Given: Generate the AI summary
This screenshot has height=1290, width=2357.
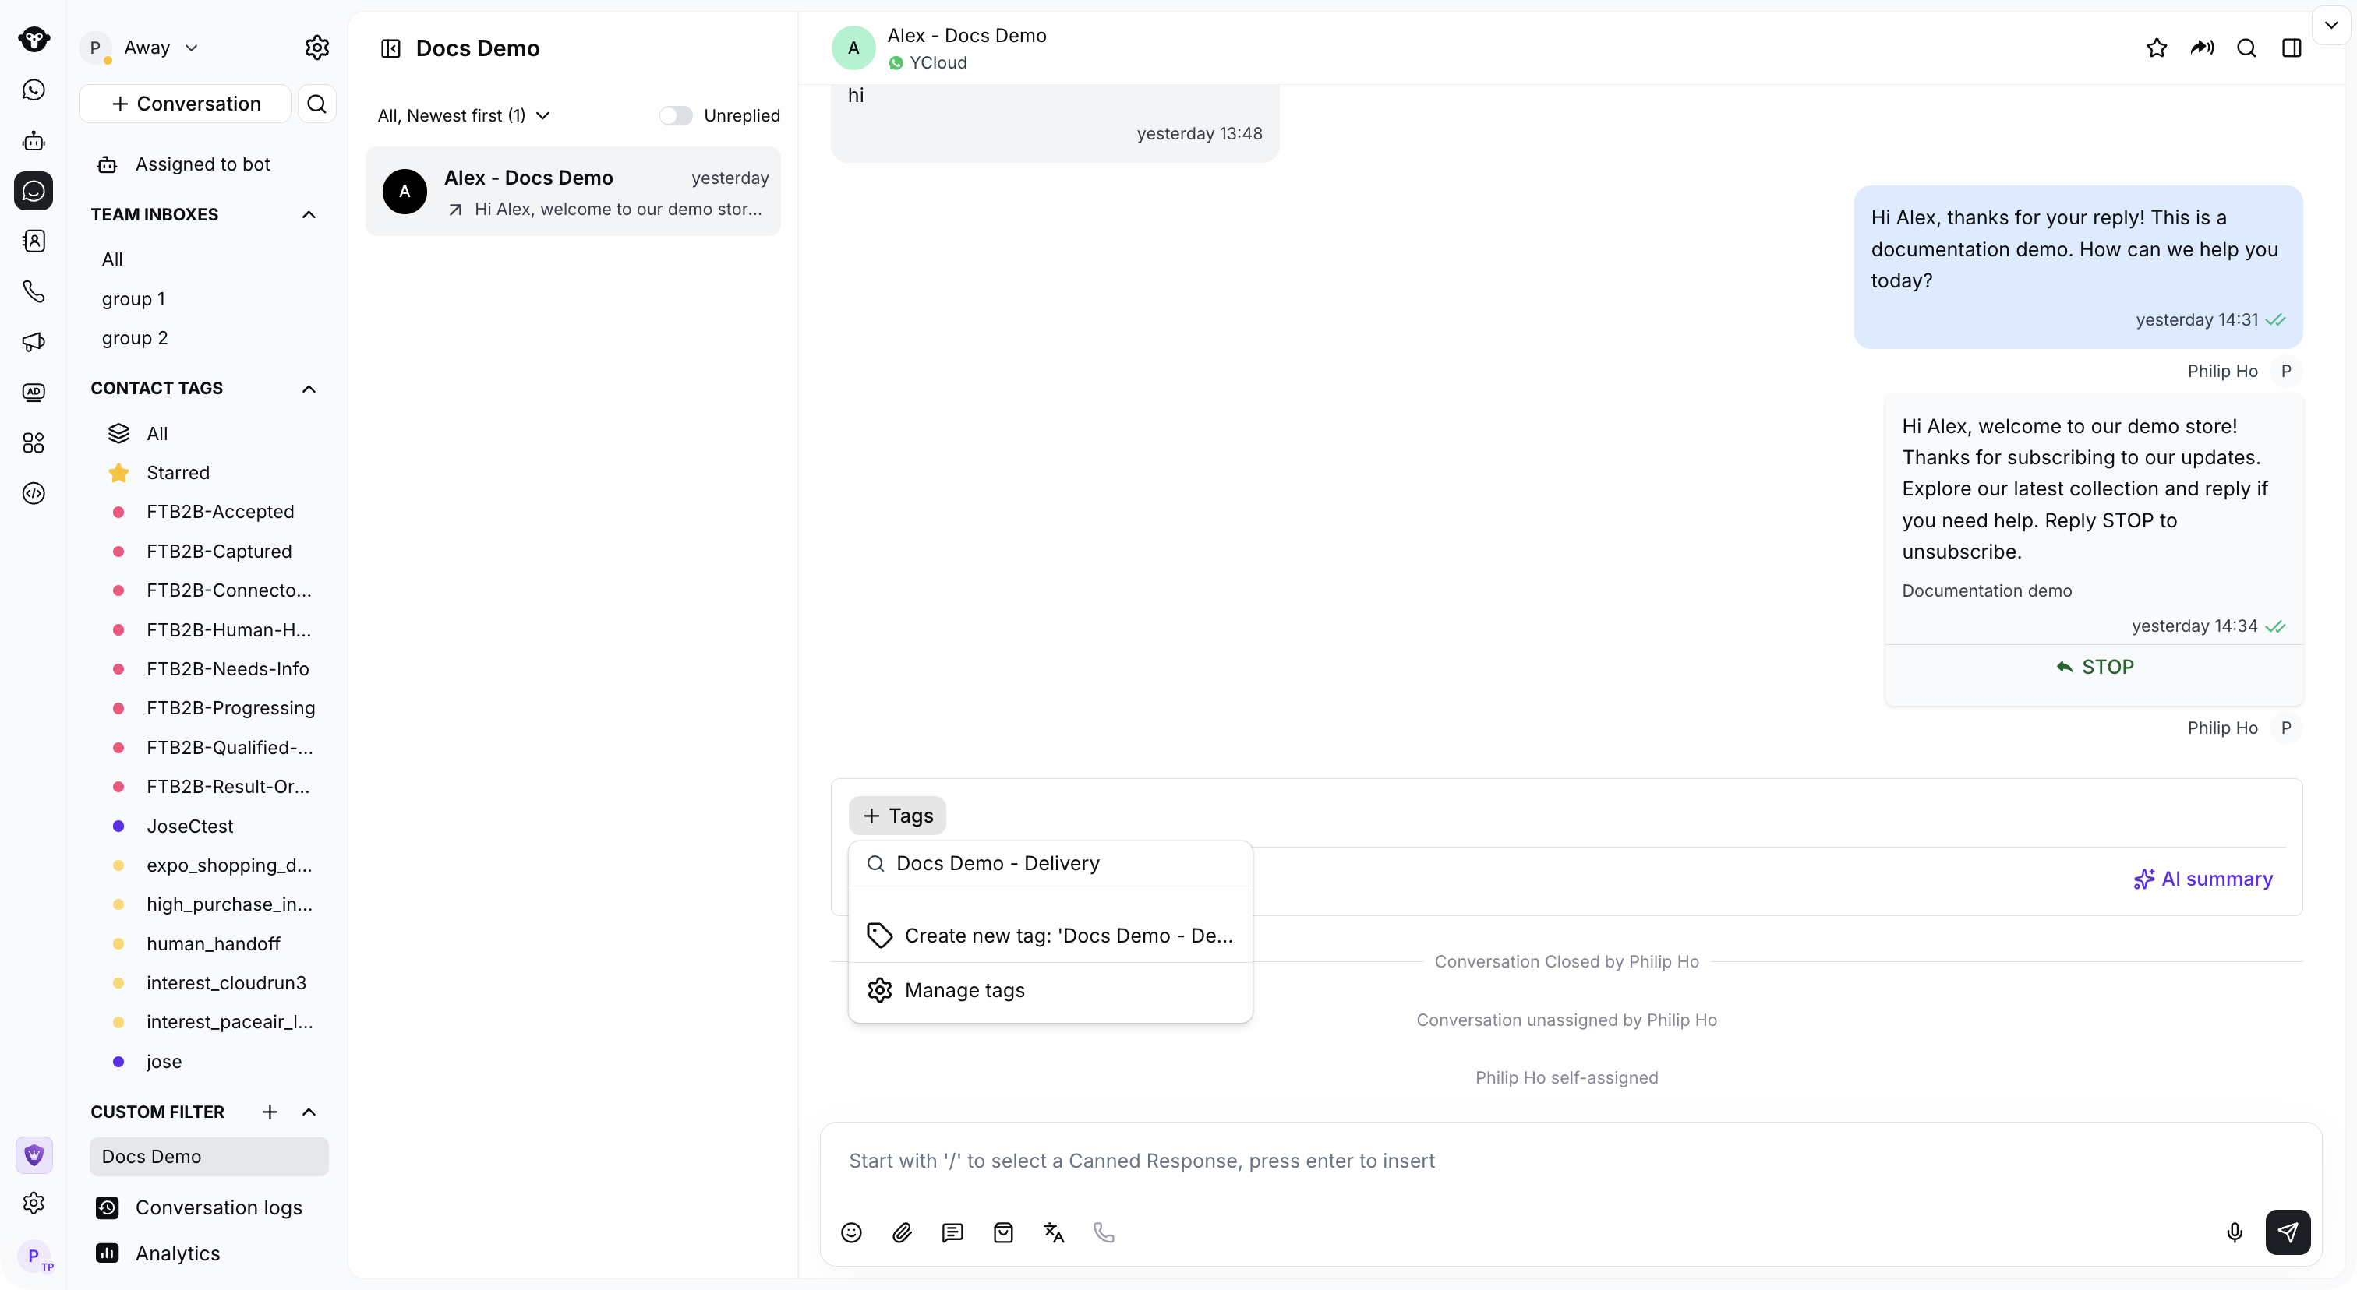Looking at the screenshot, I should coord(2203,879).
